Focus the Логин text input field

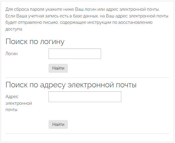tap(75, 54)
